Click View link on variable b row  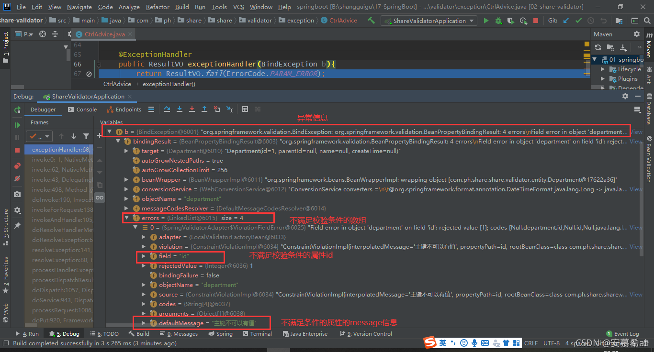[636, 132]
